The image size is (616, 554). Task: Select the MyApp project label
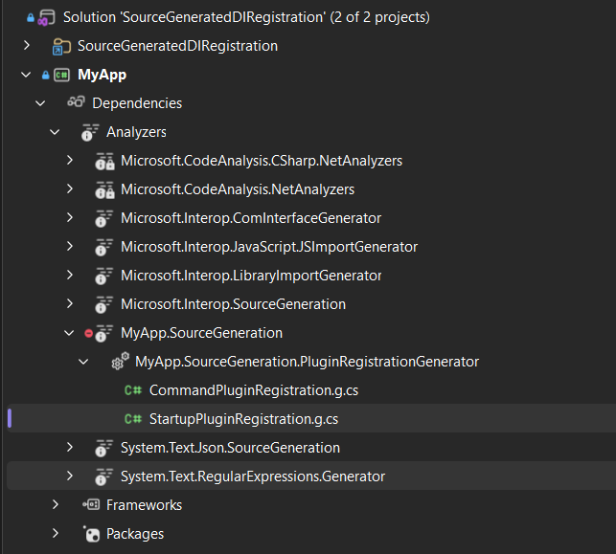tap(103, 75)
